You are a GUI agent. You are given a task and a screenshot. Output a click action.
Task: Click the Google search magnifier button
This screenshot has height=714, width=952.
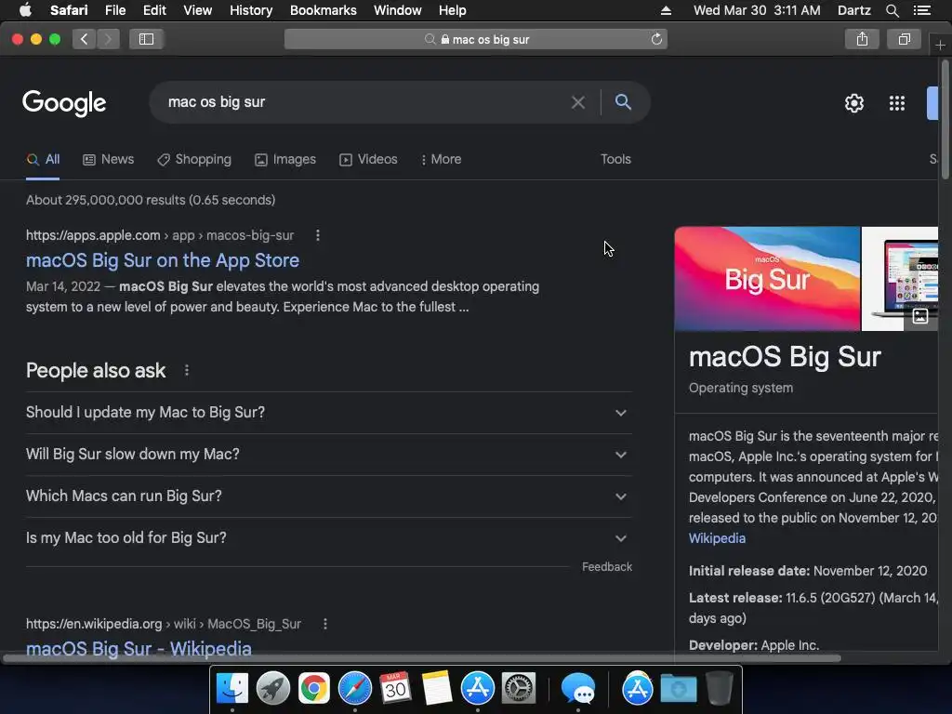pyautogui.click(x=623, y=102)
